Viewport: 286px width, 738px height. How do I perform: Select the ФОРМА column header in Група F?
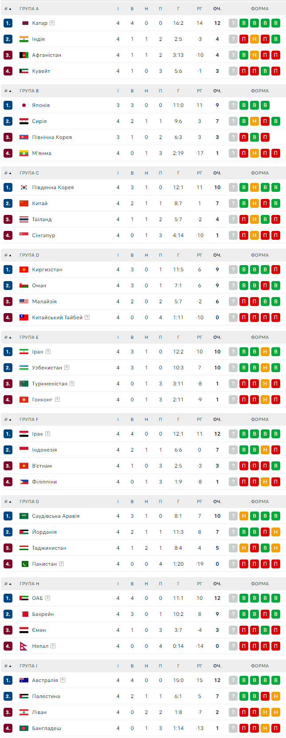(x=259, y=420)
